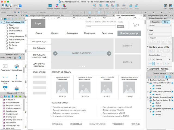This screenshot has height=130, width=174.
Task: Select Boat and outboard HP tab
Action: 126,16
